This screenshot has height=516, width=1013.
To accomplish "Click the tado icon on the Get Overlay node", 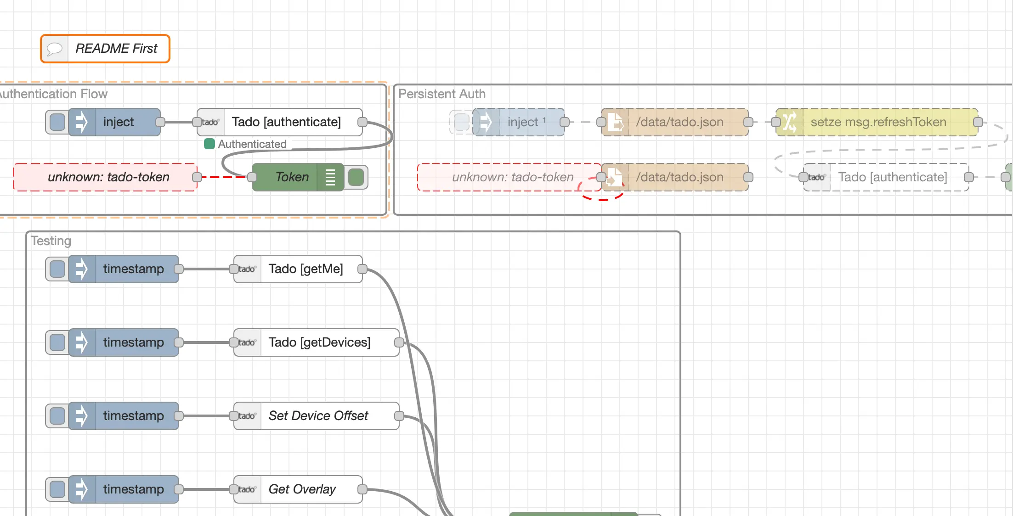I will click(247, 489).
